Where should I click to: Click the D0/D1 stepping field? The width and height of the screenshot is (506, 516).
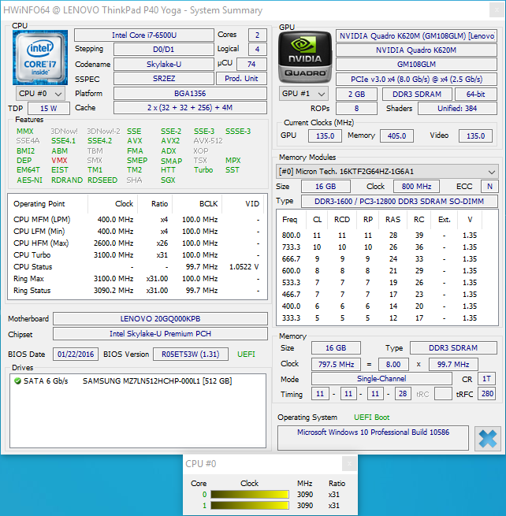[164, 50]
